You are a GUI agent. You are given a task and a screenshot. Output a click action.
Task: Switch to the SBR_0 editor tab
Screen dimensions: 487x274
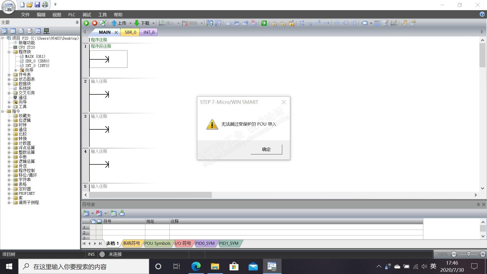click(130, 32)
